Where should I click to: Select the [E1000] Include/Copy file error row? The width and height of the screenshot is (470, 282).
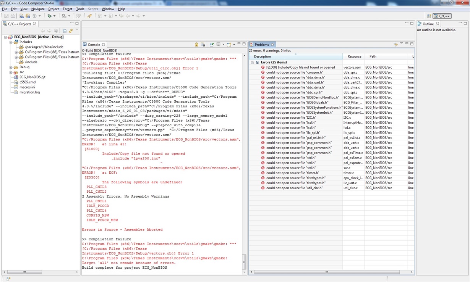click(x=332, y=67)
